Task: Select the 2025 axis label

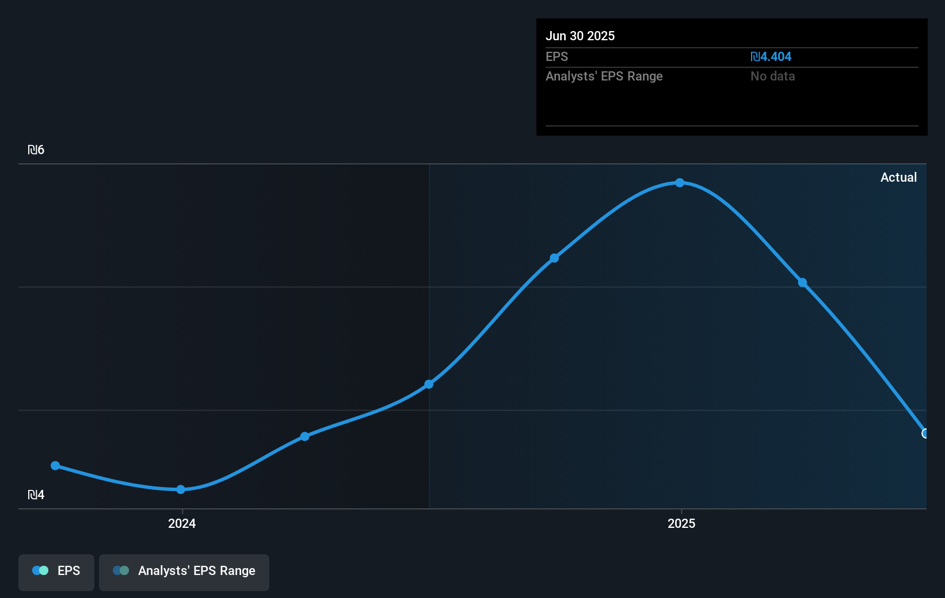Action: coord(681,523)
